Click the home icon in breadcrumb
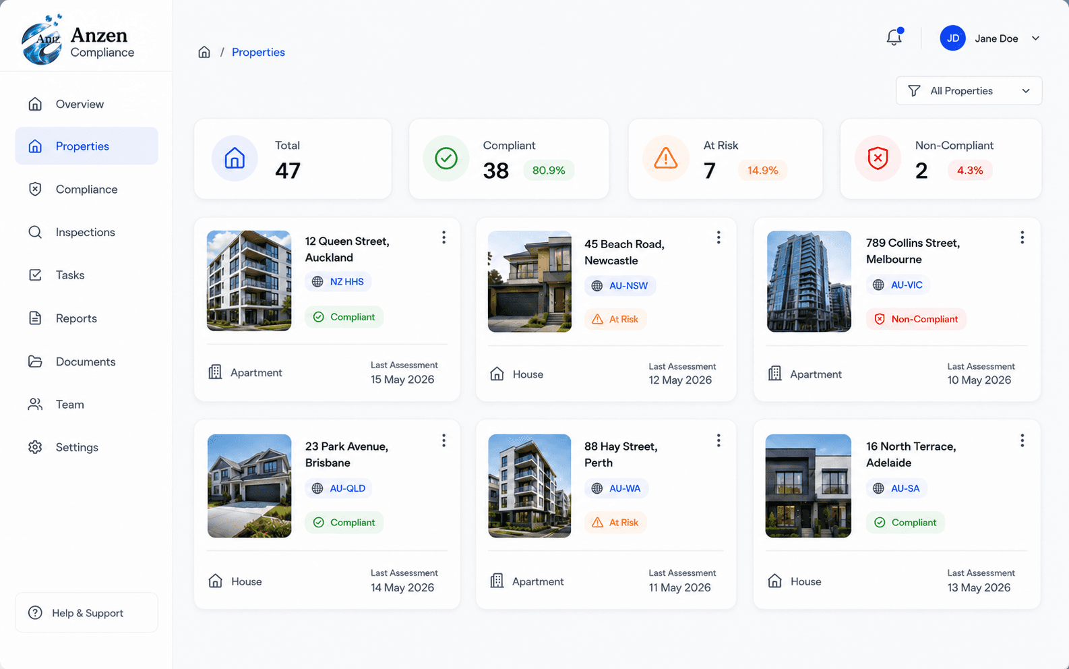This screenshot has height=669, width=1069. point(204,52)
